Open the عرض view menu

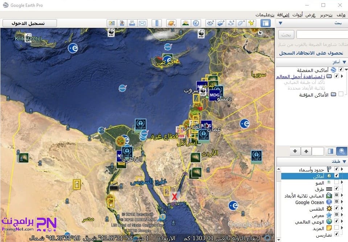(311, 15)
